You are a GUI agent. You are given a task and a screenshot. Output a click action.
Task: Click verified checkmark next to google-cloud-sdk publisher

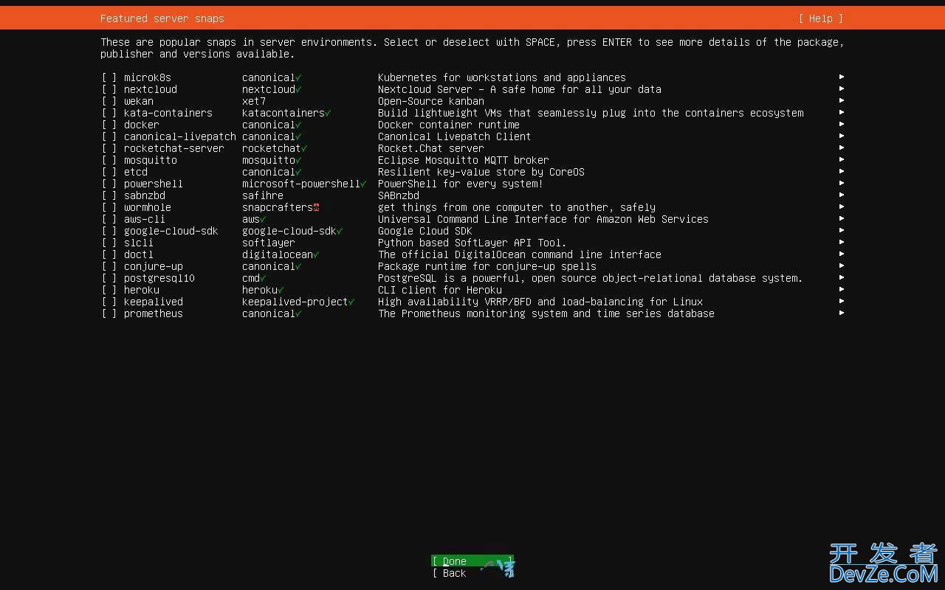click(340, 231)
